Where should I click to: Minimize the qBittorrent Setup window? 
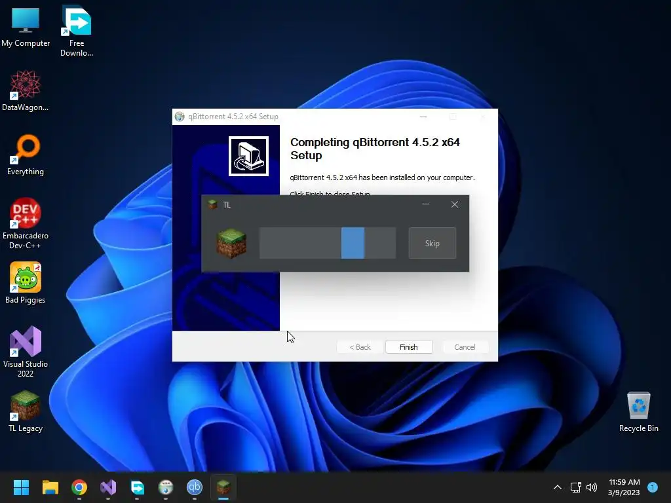[423, 117]
